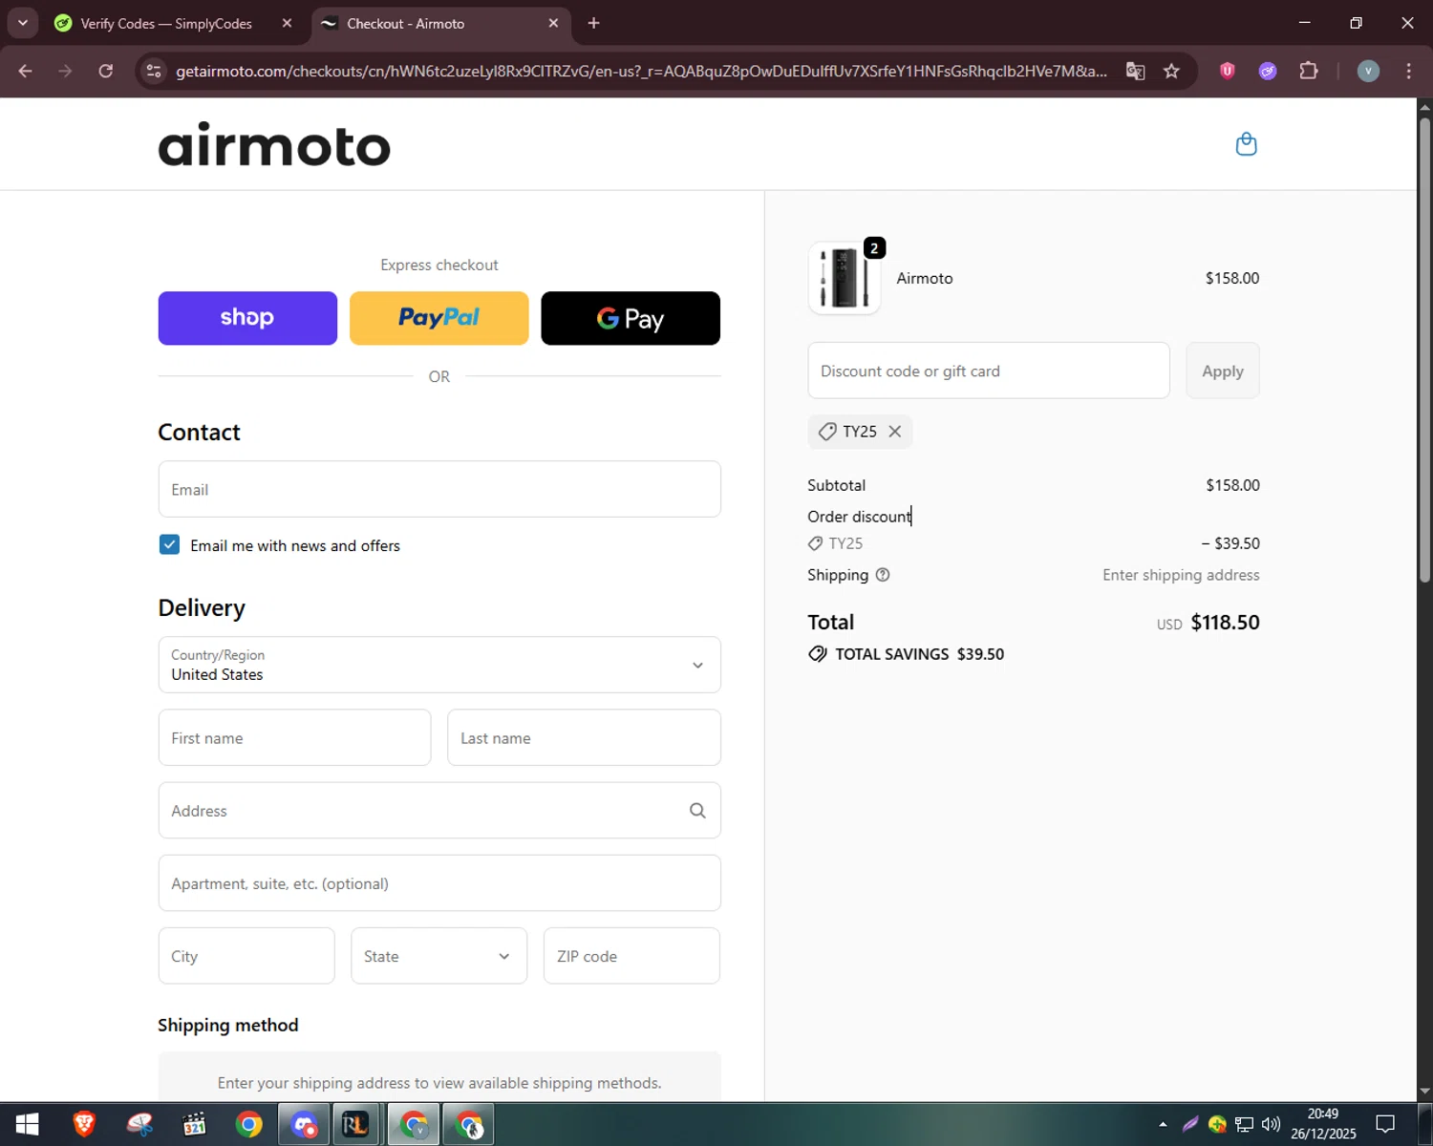This screenshot has height=1146, width=1433.
Task: Click the browser address bar URL
Action: point(641,72)
